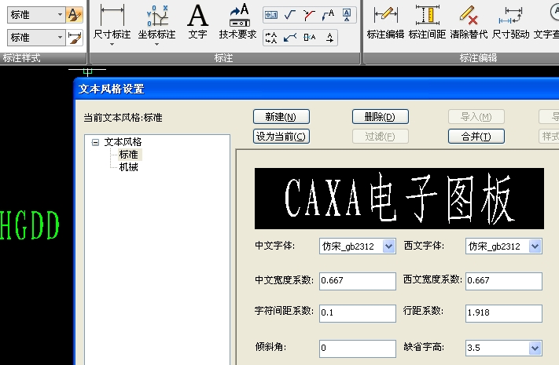
Task: Expand the 缺省字高 default height dropdown
Action: [x=535, y=348]
